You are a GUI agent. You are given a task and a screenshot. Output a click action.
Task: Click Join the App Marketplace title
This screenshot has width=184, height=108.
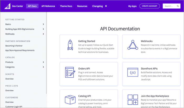click(x=155, y=96)
